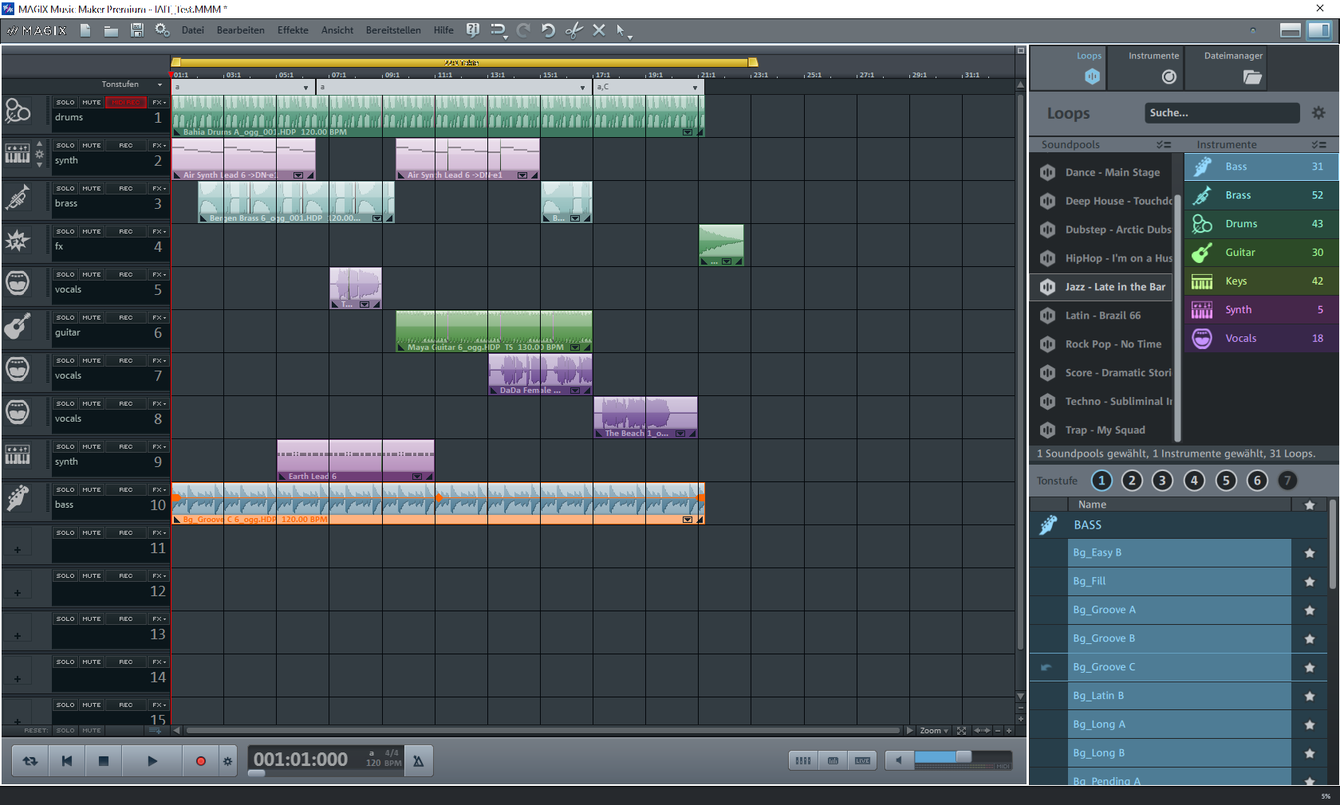The height and width of the screenshot is (805, 1340).
Task: Switch to the Instrumente tab
Action: (1153, 67)
